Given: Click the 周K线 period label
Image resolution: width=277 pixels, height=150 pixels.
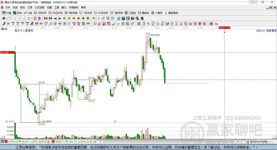Looking at the screenshot, I should pos(4,29).
